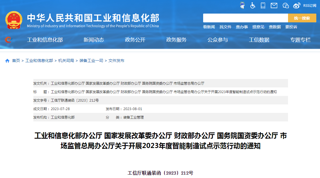The image size is (320, 178).
Task: Open the 找文件 quick link
Action: [x=225, y=27]
